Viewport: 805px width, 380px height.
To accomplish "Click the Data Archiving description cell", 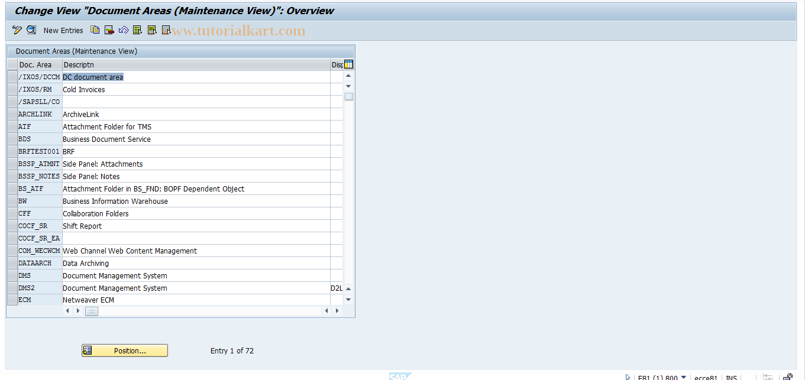I will coord(196,263).
